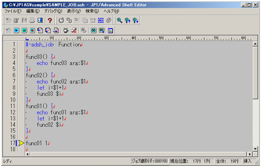This screenshot has height=167, width=261.
Task: Click the Stop red square debug icon
Action: click(32, 30)
